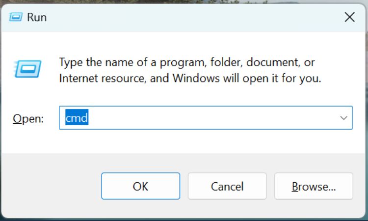The height and width of the screenshot is (221, 368).
Task: Cancel the Run dialog
Action: 227,186
